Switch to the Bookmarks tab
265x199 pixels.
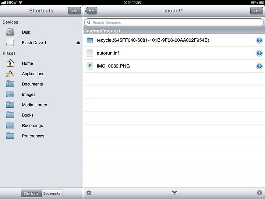tap(52, 193)
